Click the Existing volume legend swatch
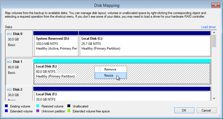 point(6,106)
